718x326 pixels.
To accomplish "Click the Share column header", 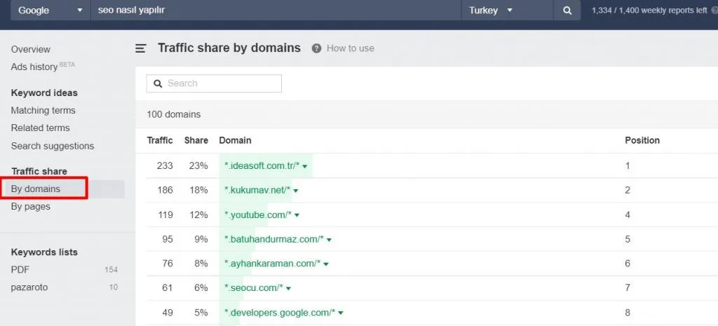I will (196, 140).
